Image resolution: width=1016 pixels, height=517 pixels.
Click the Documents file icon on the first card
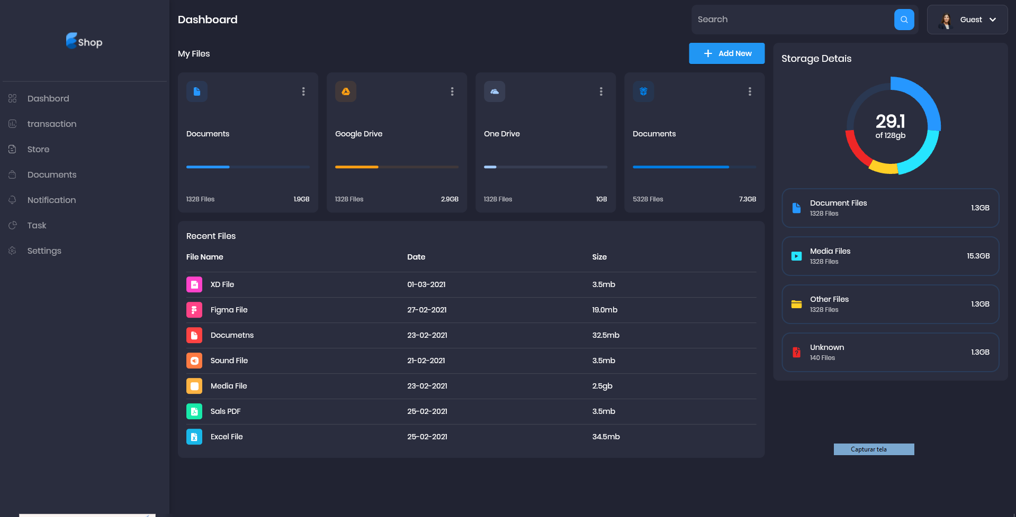tap(196, 91)
